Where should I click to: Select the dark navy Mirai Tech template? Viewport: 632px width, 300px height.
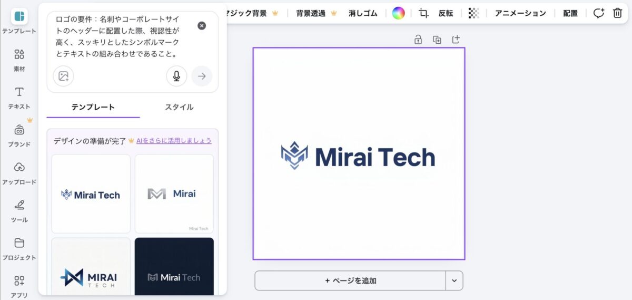click(x=174, y=266)
